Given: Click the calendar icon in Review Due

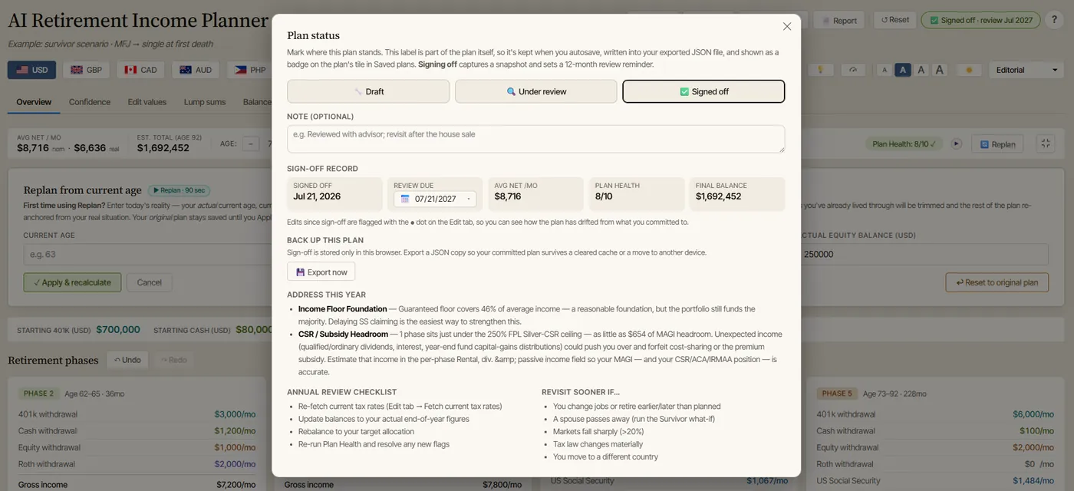Looking at the screenshot, I should [x=405, y=199].
